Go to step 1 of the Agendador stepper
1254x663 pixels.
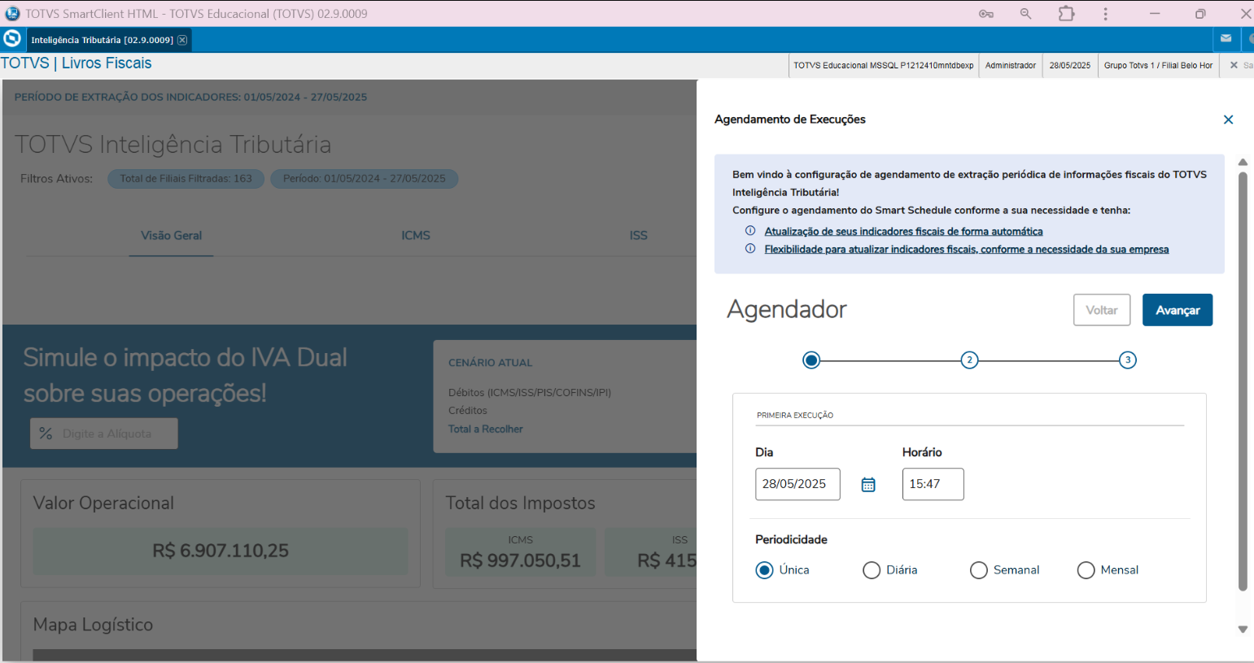tap(811, 360)
